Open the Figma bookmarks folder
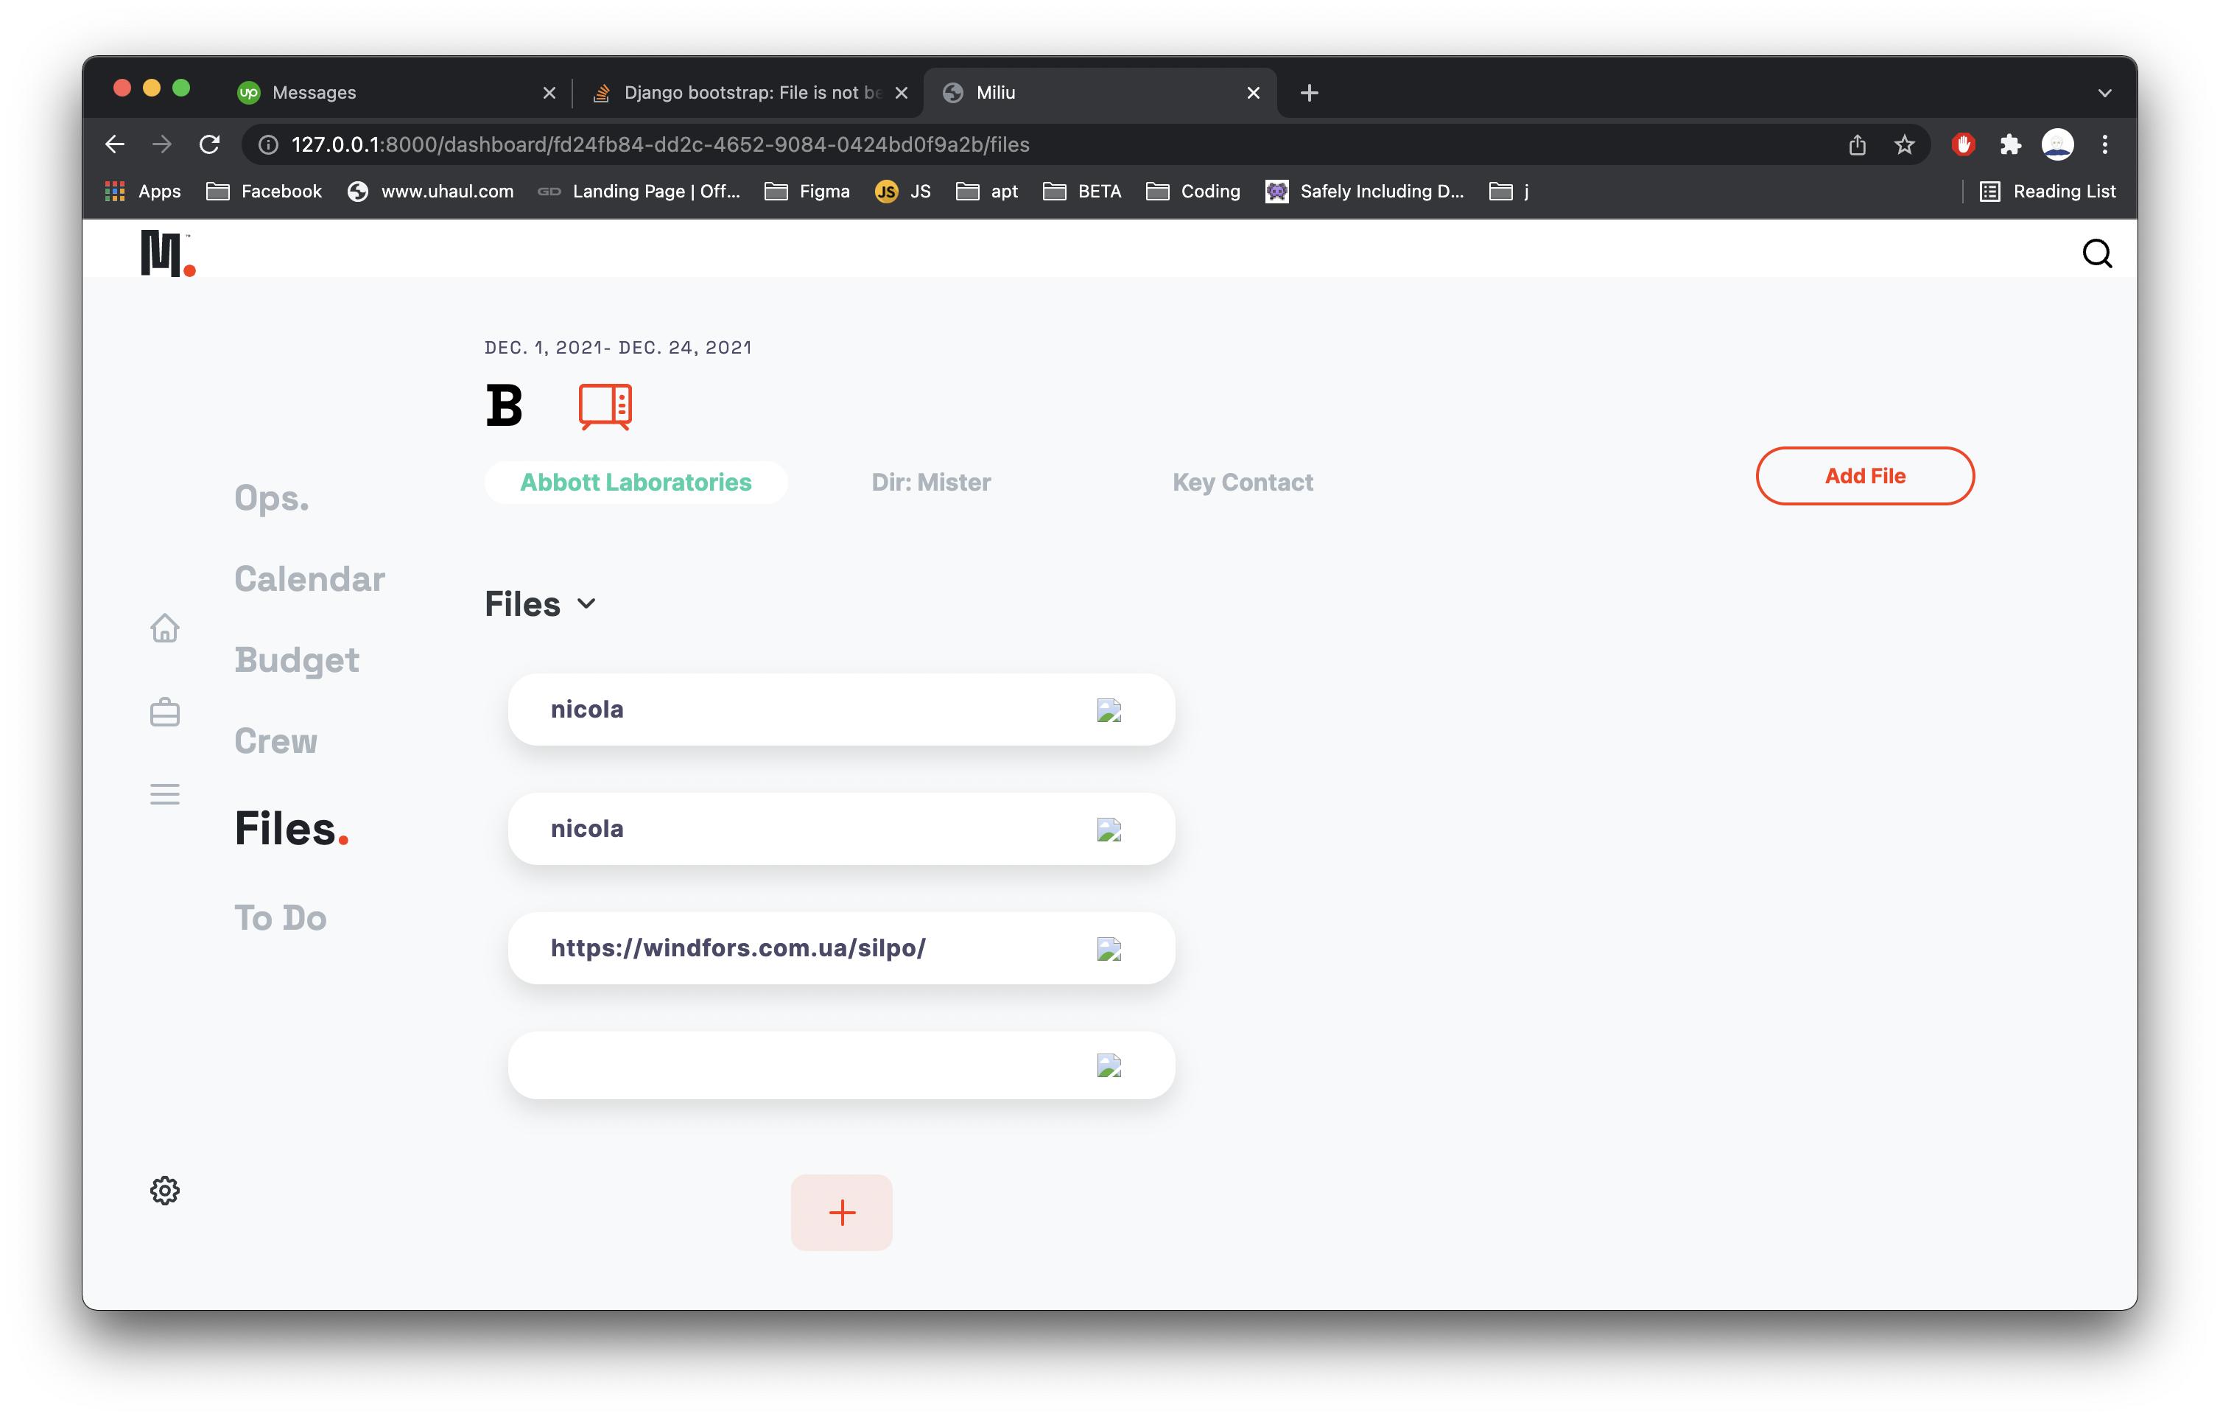2220x1419 pixels. [807, 191]
